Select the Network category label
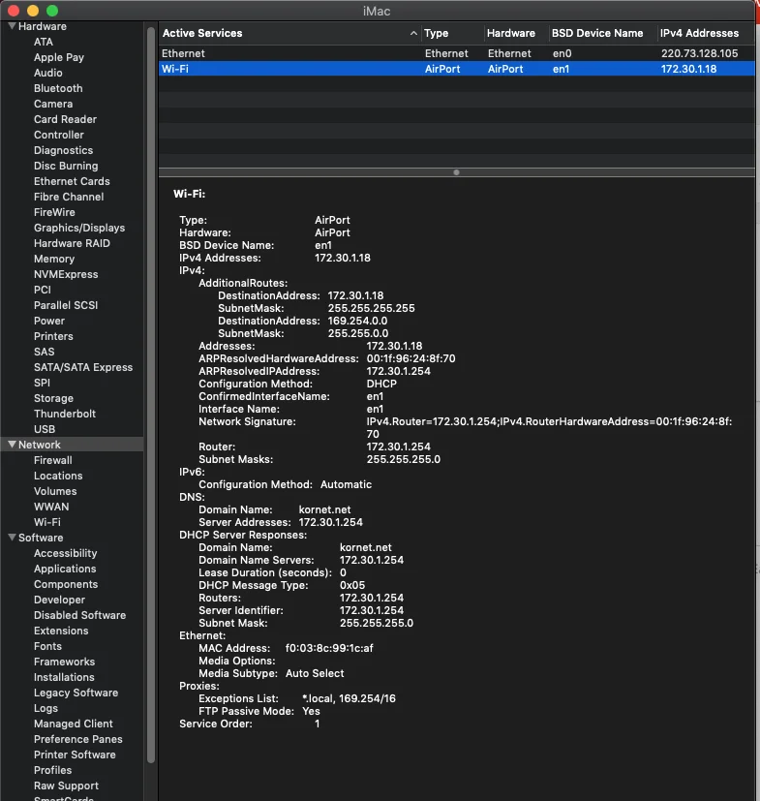This screenshot has height=801, width=760. [x=40, y=445]
